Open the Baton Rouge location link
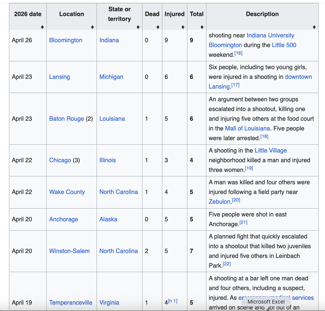Viewport: 325px width, 311px height. (67, 119)
